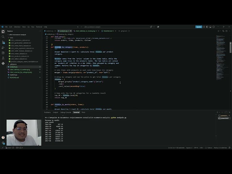
Task: Click the command center search box
Action: [116, 27]
